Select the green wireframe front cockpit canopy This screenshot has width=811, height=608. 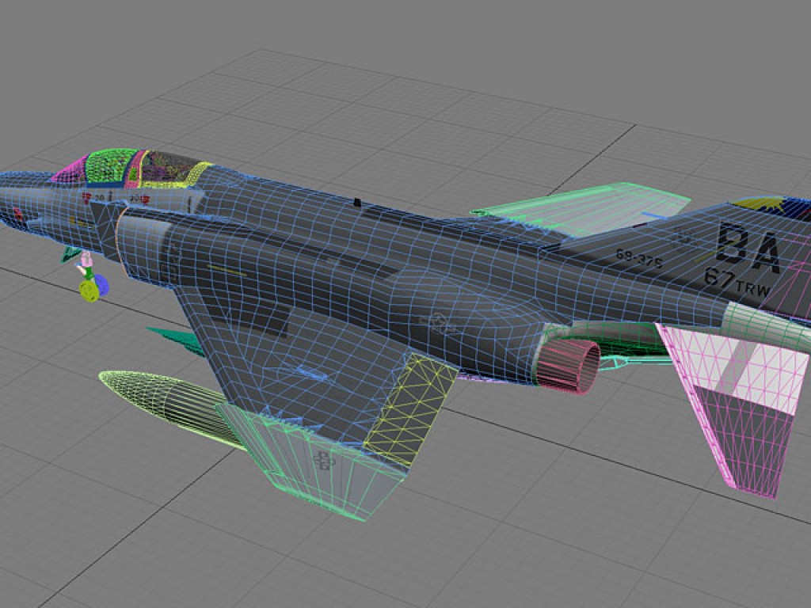tap(112, 165)
